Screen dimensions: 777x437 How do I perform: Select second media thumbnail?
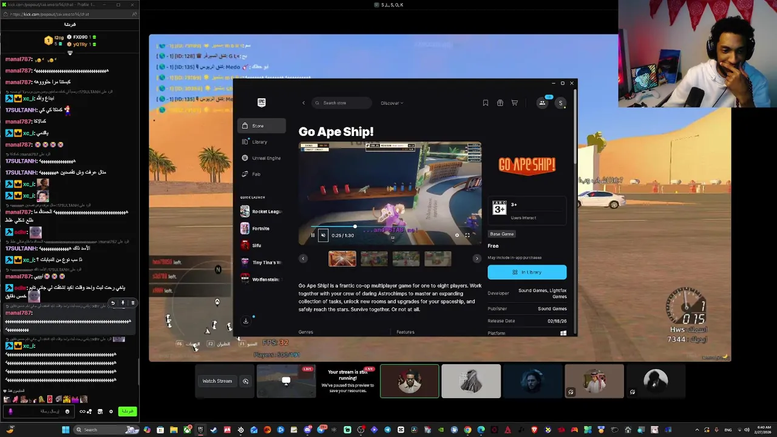tap(374, 259)
